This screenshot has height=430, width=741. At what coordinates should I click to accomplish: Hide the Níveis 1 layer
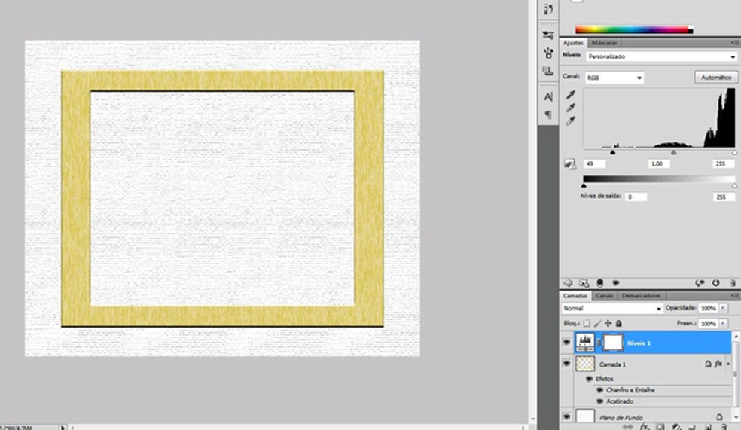pyautogui.click(x=566, y=343)
